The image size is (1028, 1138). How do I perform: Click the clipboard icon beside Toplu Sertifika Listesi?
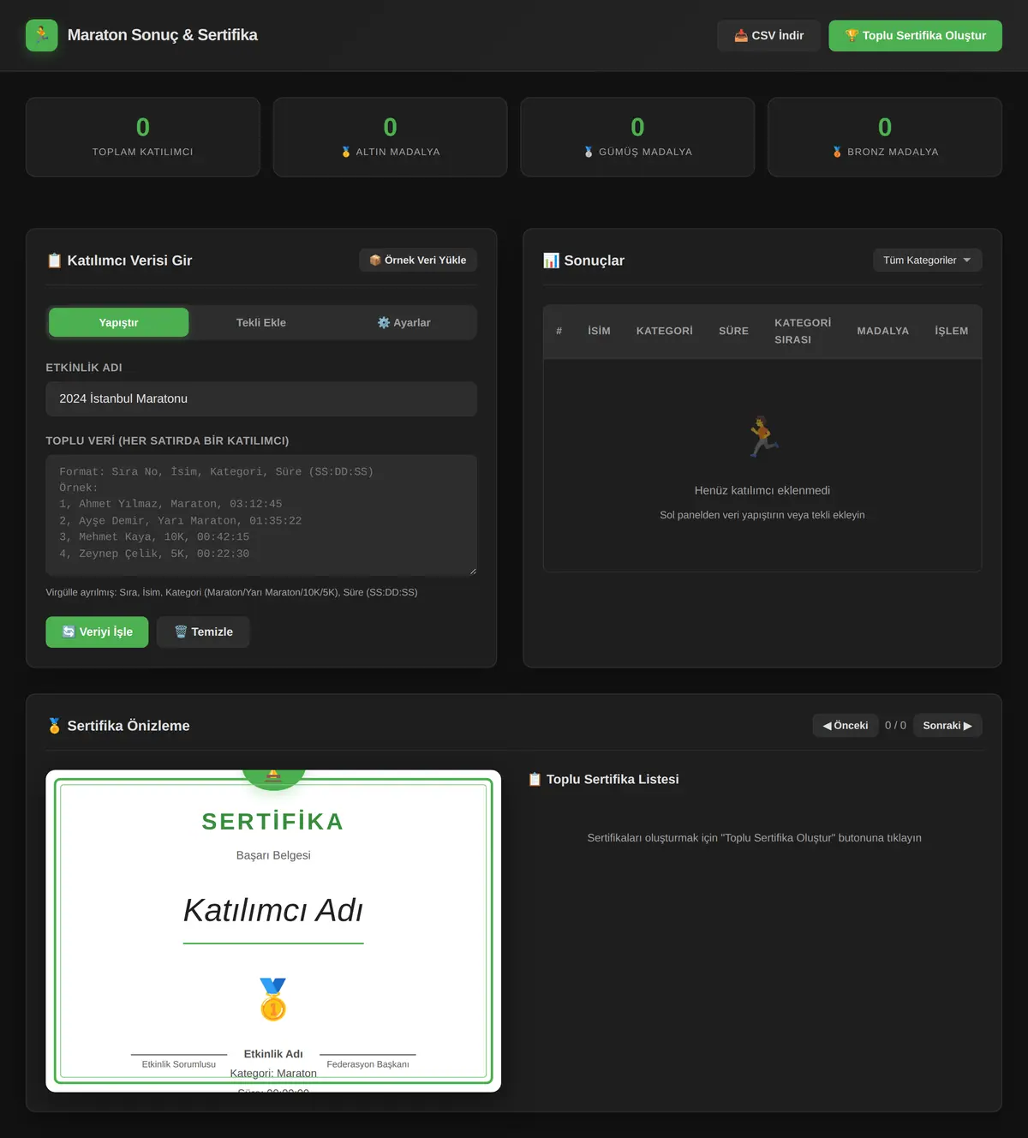click(535, 779)
